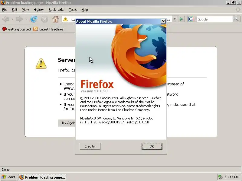Click the throbber activity icon
Screen dimensions: 242x181
[x=238, y=10]
